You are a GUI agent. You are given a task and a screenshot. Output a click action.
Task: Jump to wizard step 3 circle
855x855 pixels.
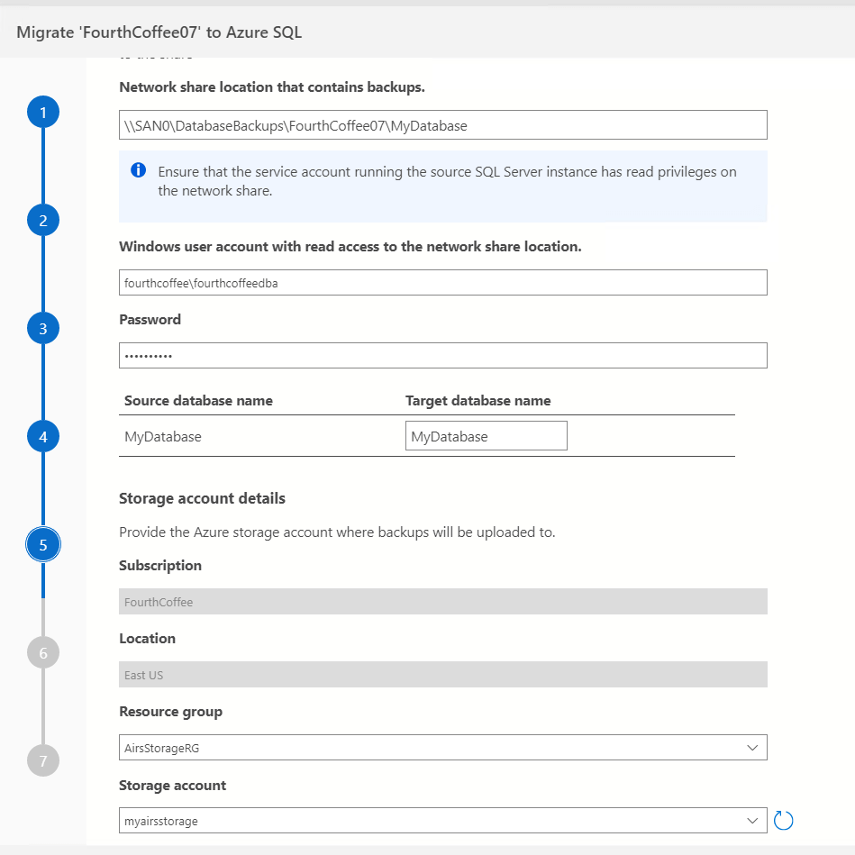coord(43,329)
